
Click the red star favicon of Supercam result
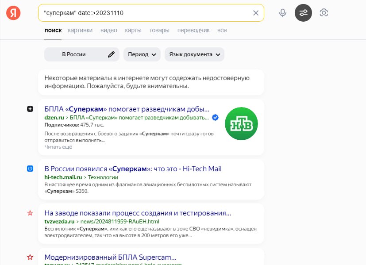[30, 257]
